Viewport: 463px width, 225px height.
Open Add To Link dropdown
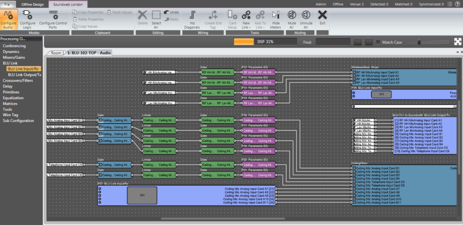click(260, 19)
